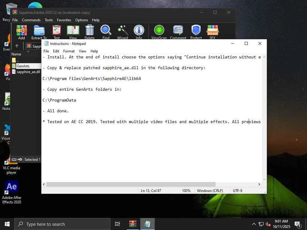Screen dimensions: 307x230
Task: Click Notepad horizontal scrollbar thumb
Action: pos(131,184)
